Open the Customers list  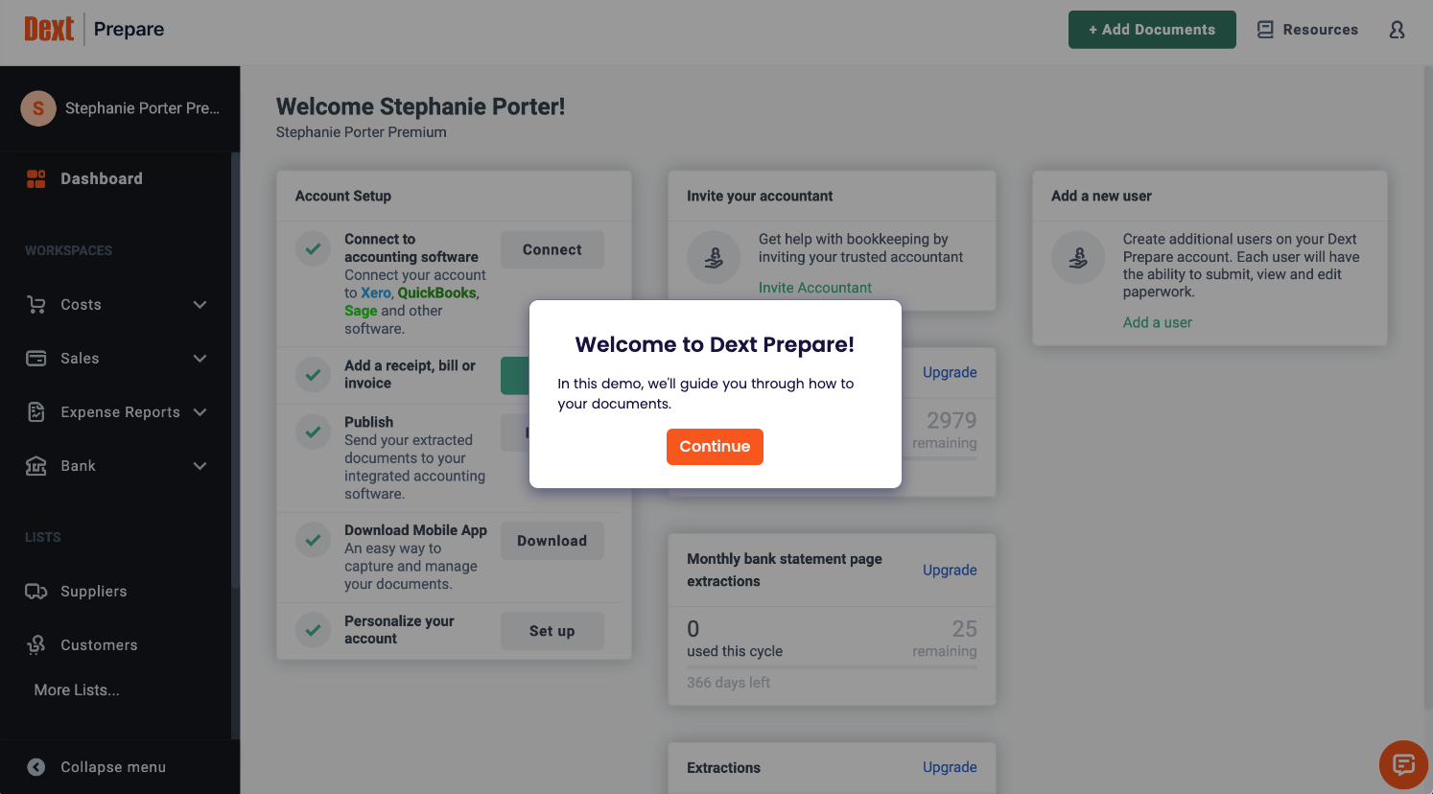[x=99, y=645]
